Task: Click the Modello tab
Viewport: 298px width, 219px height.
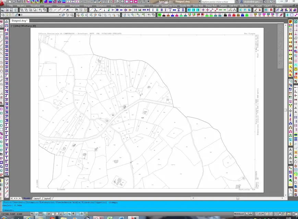Action: click(27, 198)
